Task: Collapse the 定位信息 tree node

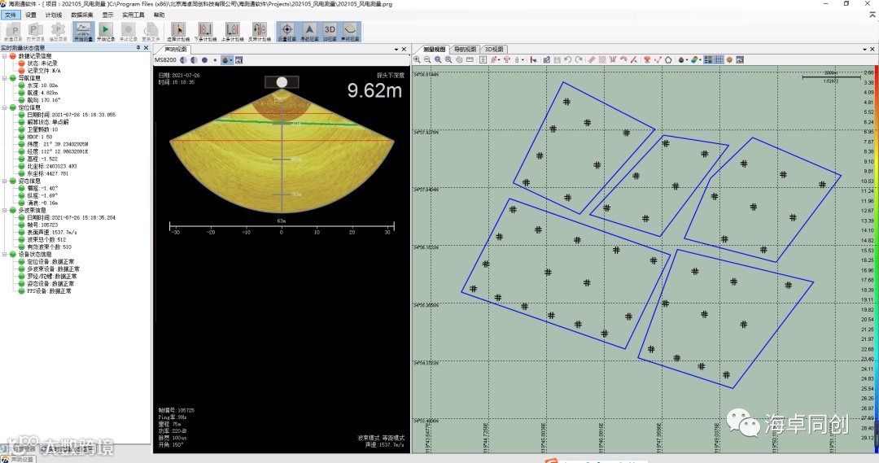Action: point(5,107)
